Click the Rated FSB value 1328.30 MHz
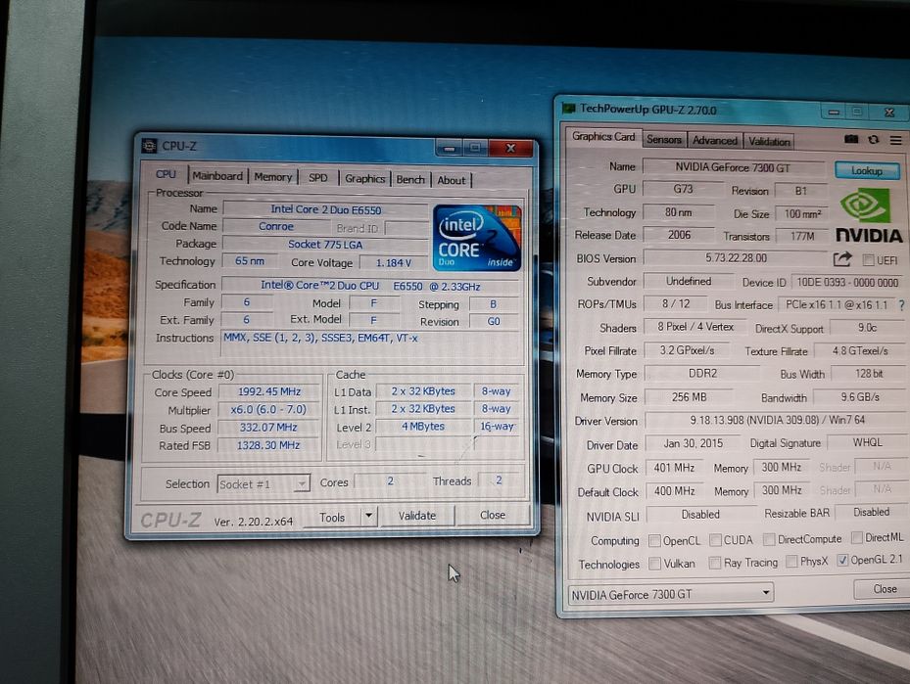 click(268, 445)
